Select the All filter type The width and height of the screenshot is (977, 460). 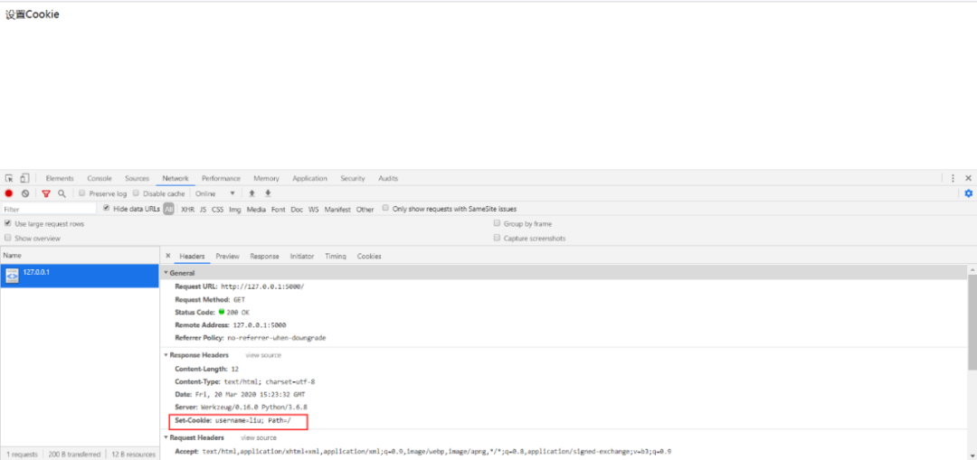pos(169,209)
